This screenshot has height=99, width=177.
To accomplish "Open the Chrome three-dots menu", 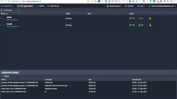I will (x=175, y=1).
